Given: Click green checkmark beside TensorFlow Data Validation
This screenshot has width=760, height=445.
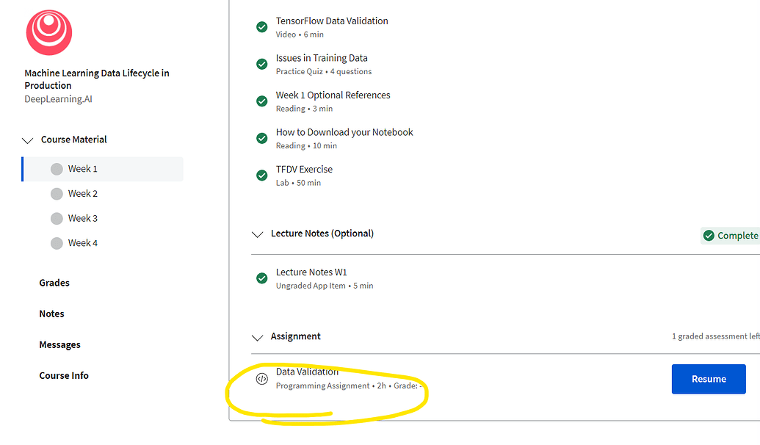Looking at the screenshot, I should click(x=261, y=27).
